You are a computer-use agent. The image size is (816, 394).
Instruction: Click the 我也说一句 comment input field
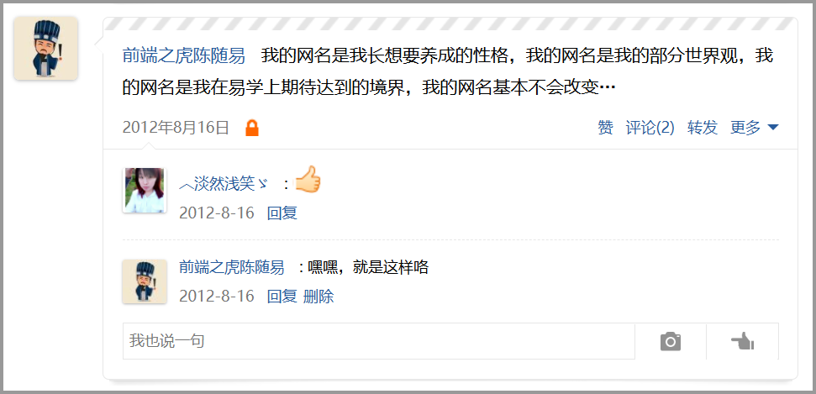[379, 341]
